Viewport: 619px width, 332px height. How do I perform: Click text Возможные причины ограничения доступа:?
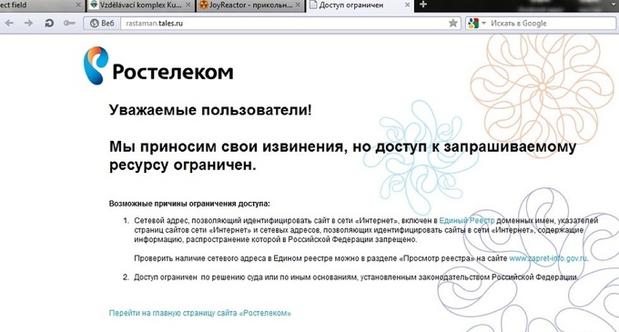[189, 204]
